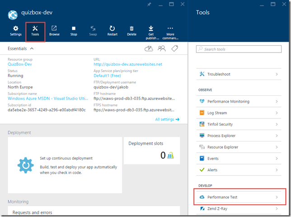The height and width of the screenshot is (217, 291).
Task: Expand Process Explorer chevron
Action: [277, 136]
